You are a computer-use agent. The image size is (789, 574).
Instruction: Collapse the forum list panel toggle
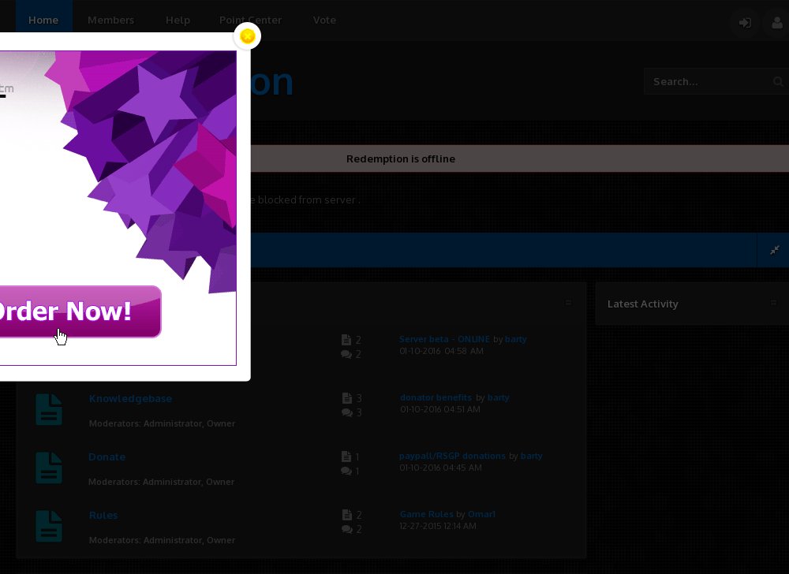tap(568, 303)
